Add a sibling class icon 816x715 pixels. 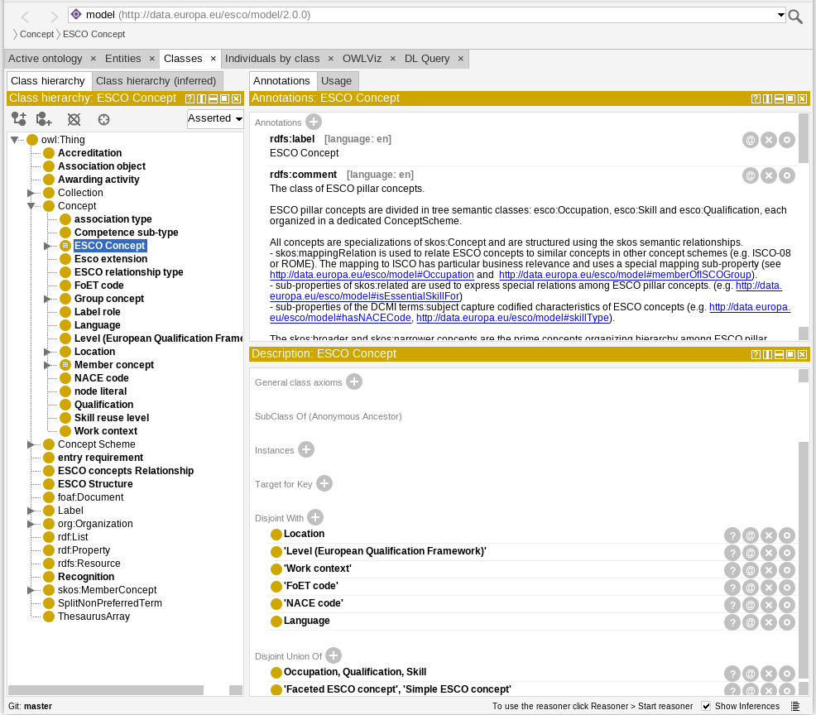pos(44,119)
